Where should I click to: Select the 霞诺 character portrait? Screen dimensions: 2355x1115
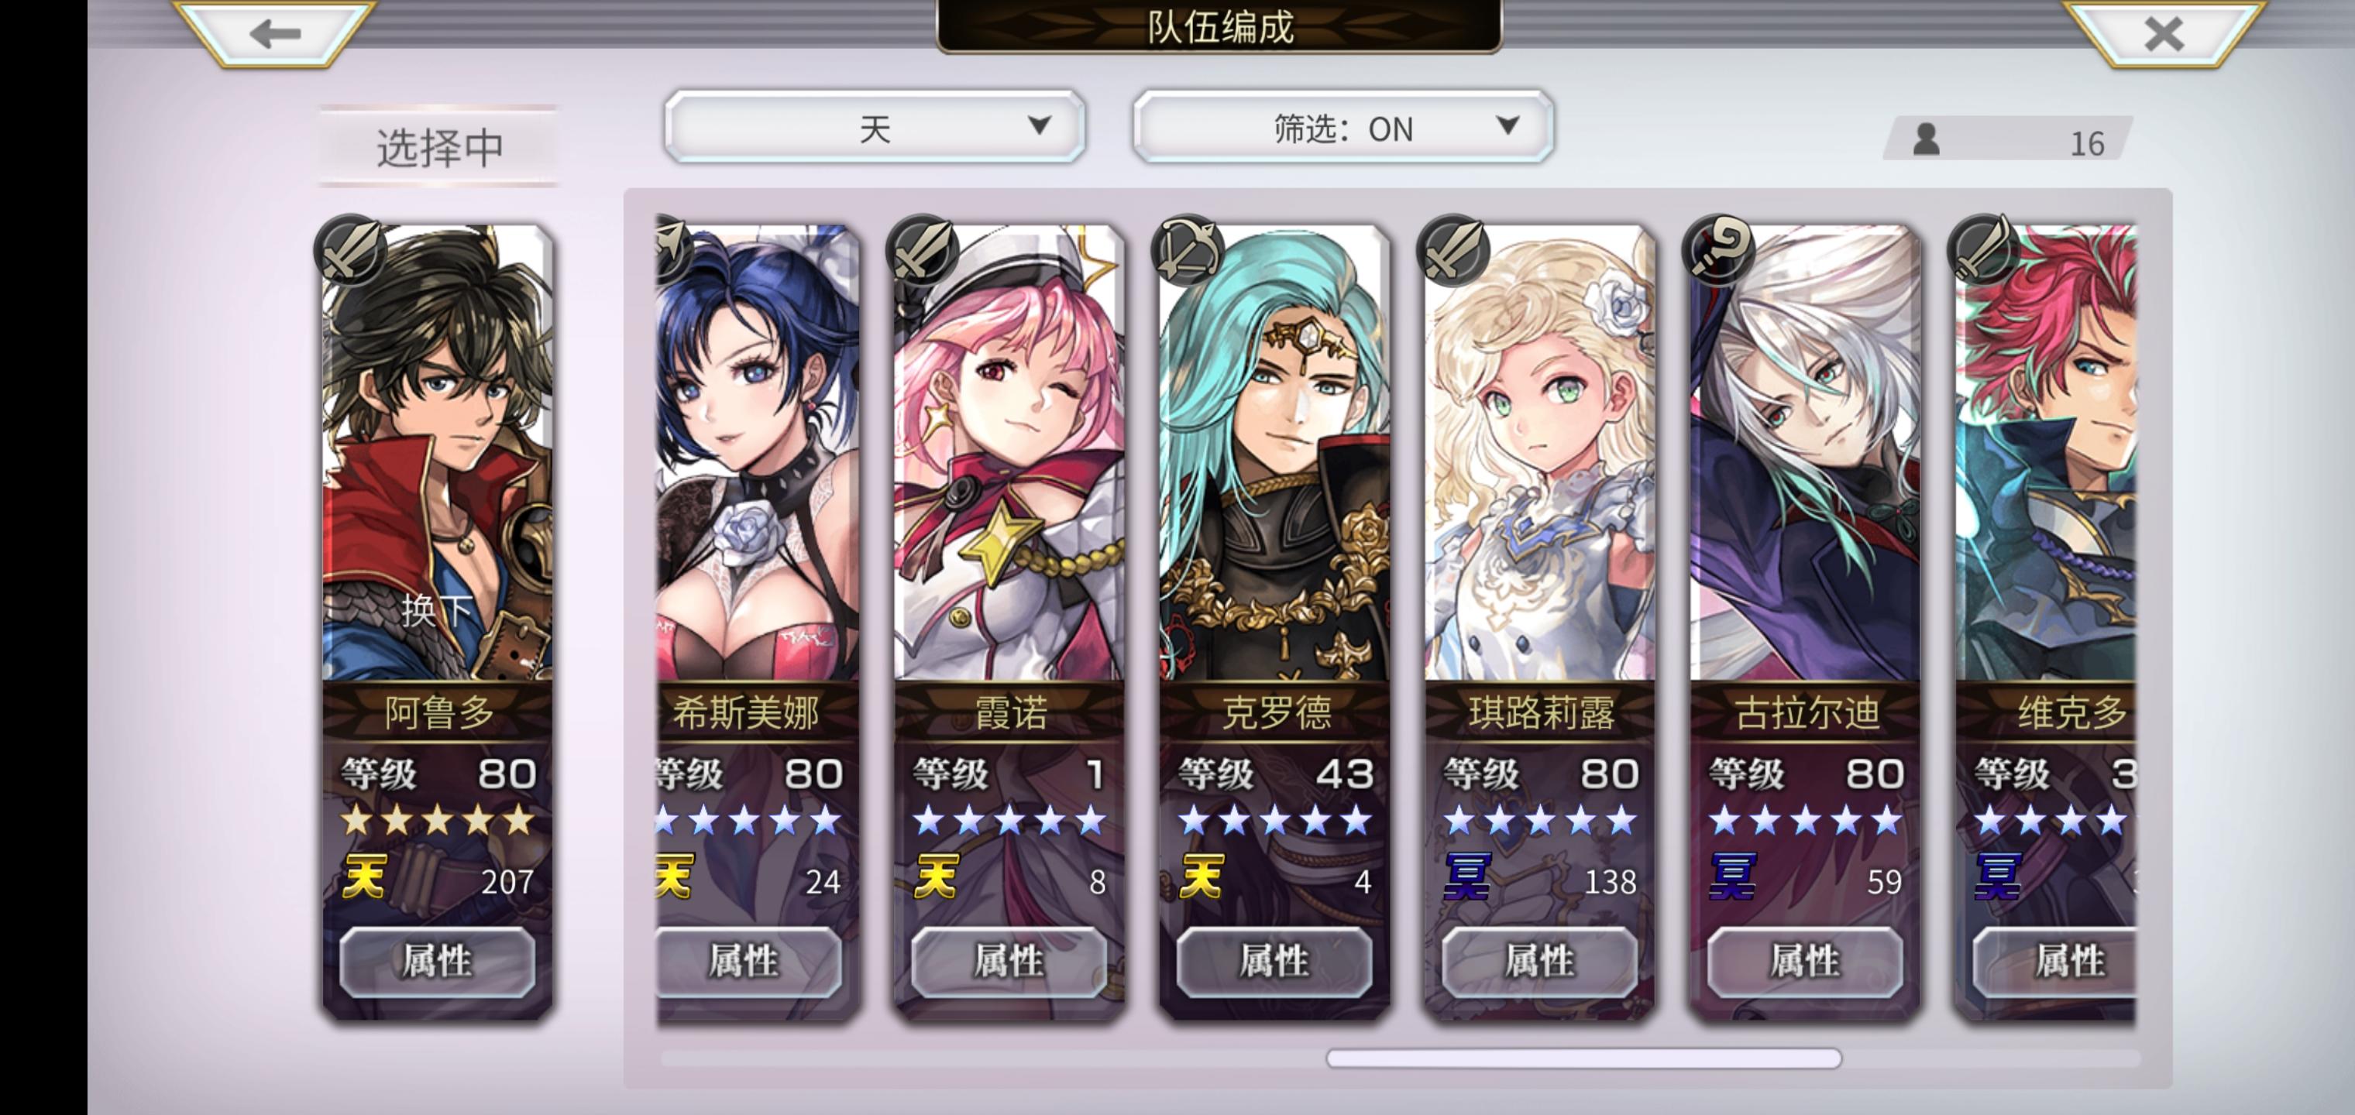coord(1009,452)
